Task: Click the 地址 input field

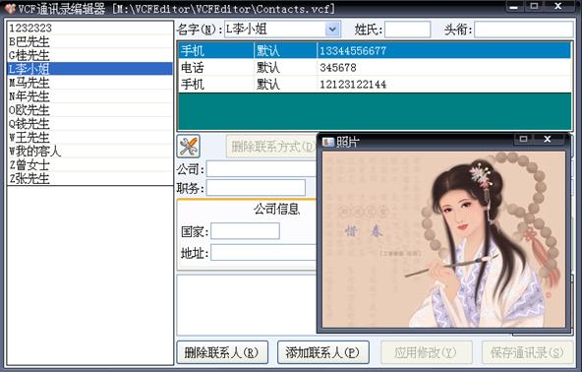Action: pyautogui.click(x=263, y=253)
